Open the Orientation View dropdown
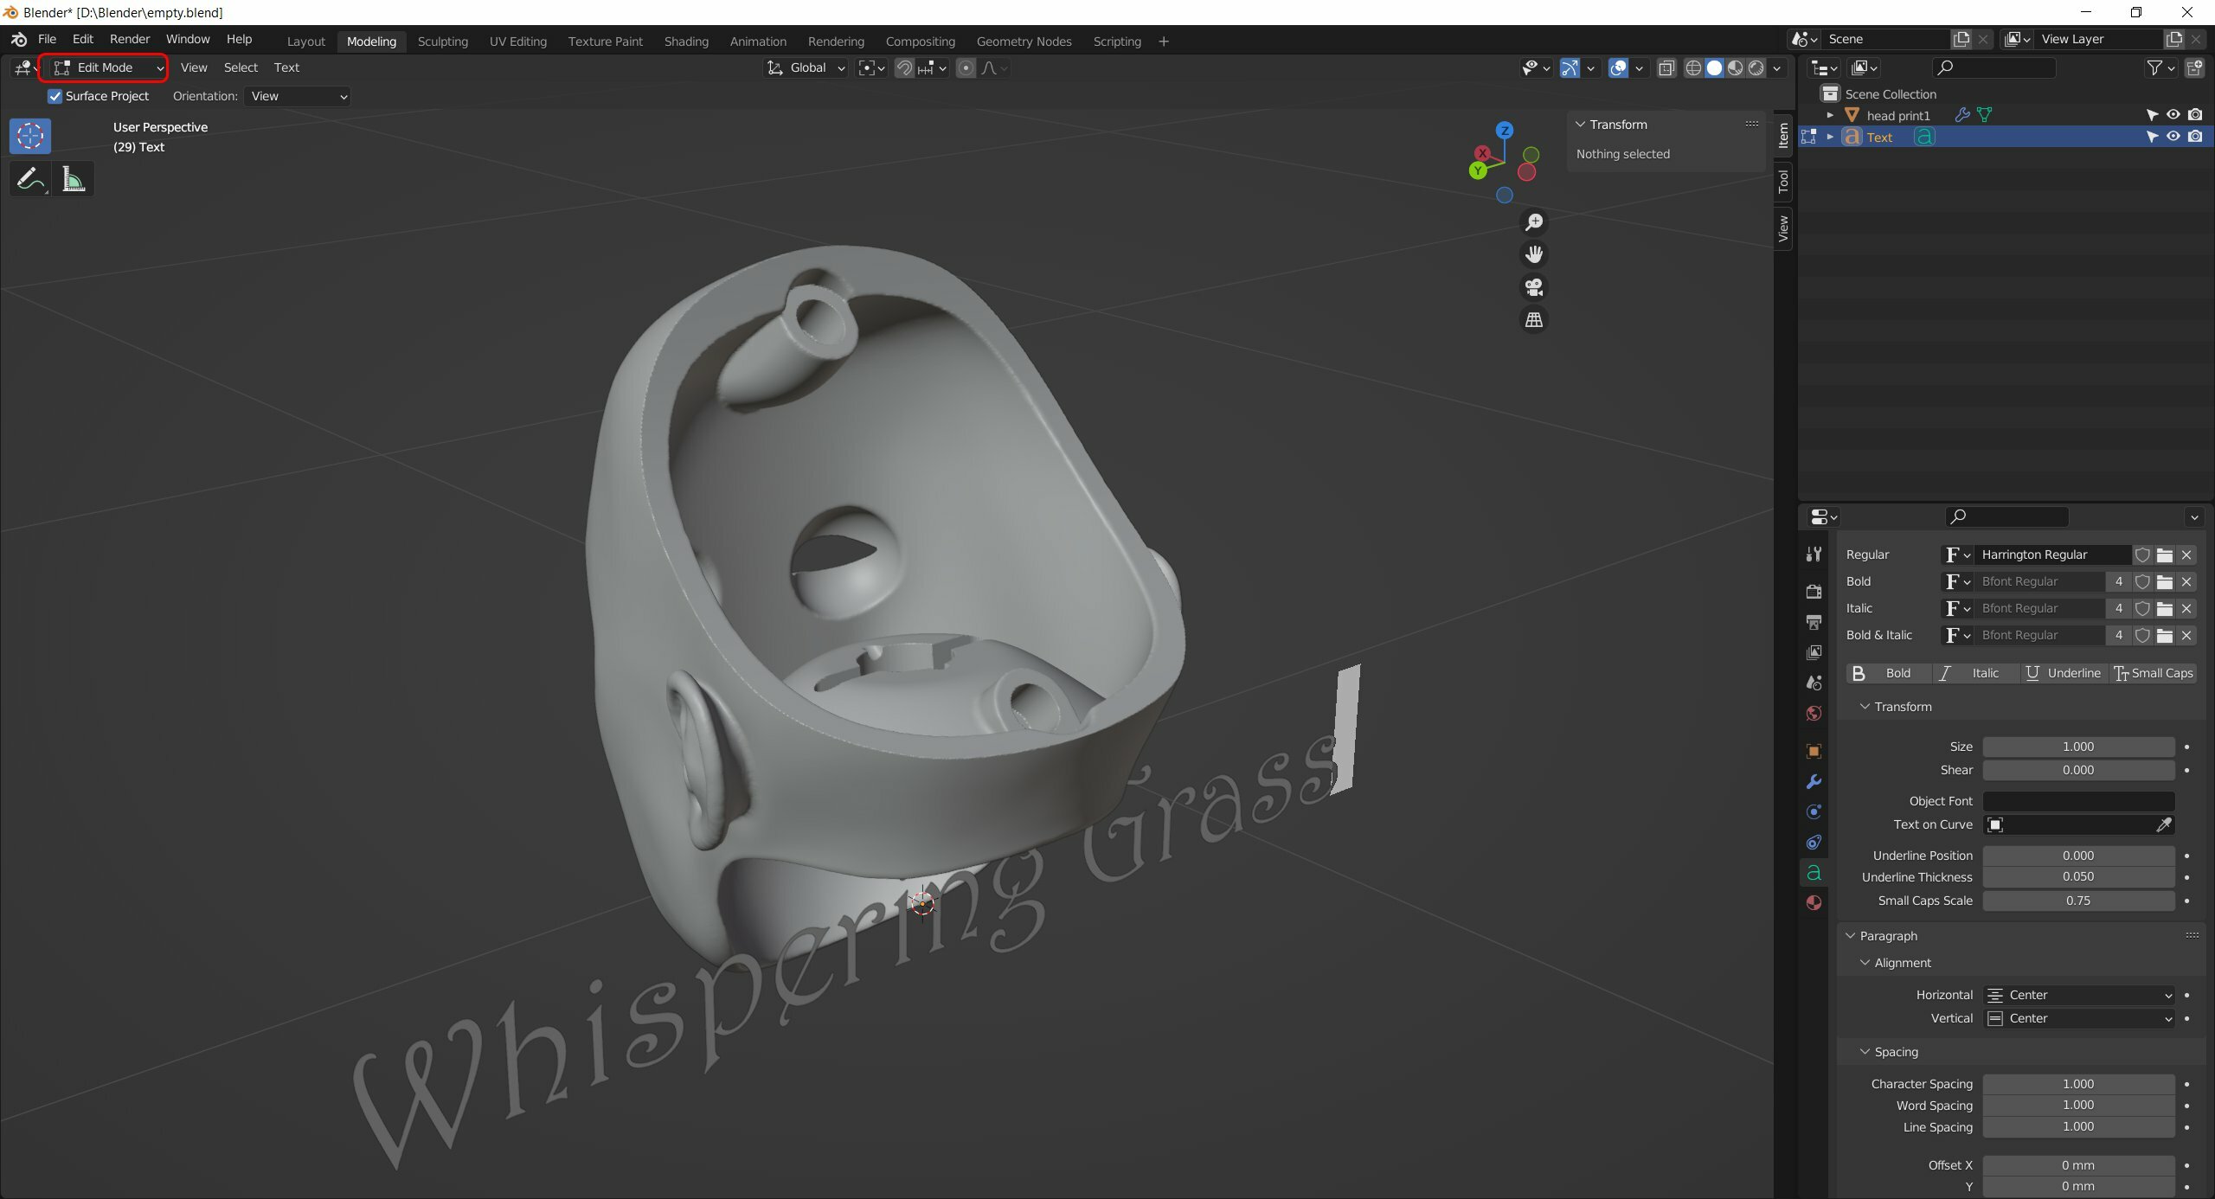 (x=299, y=96)
